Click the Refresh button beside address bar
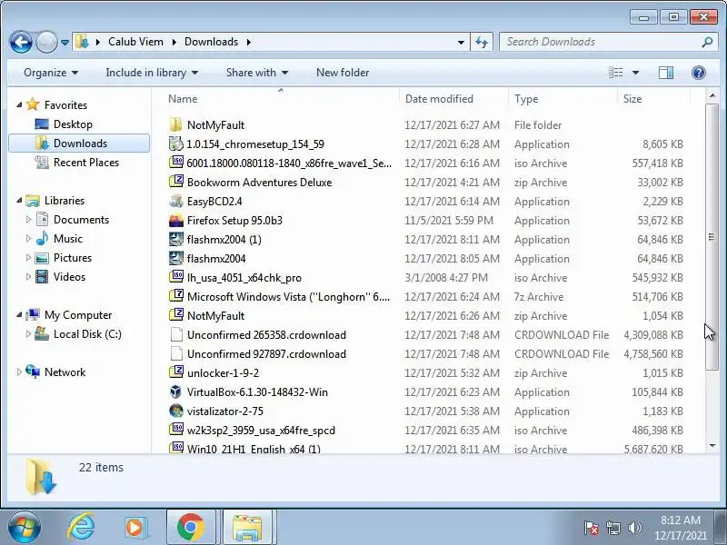 coord(482,42)
